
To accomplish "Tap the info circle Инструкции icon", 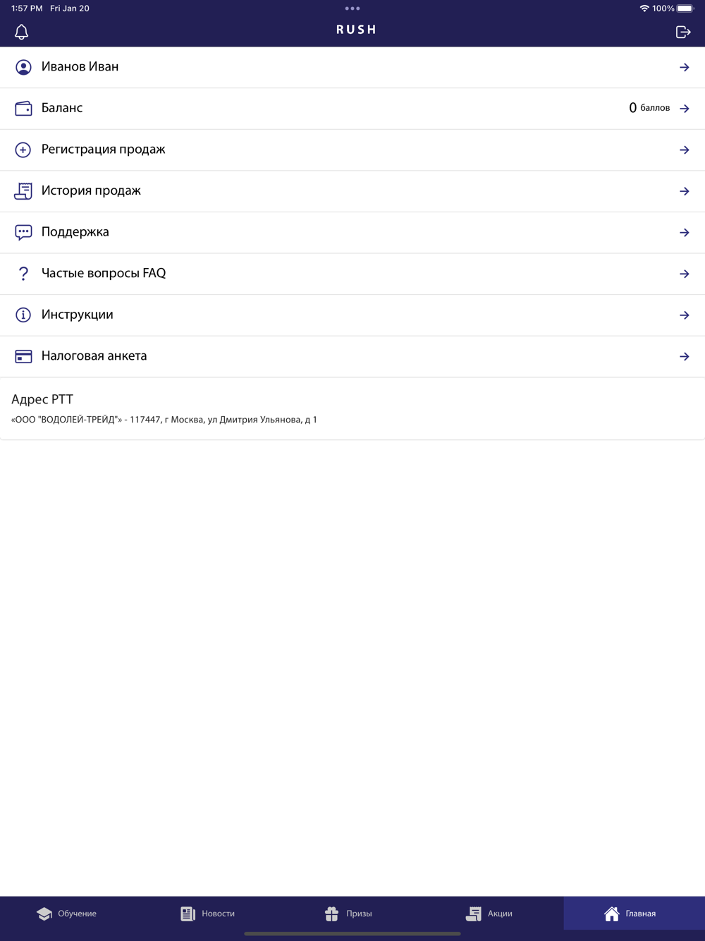I will pos(23,315).
